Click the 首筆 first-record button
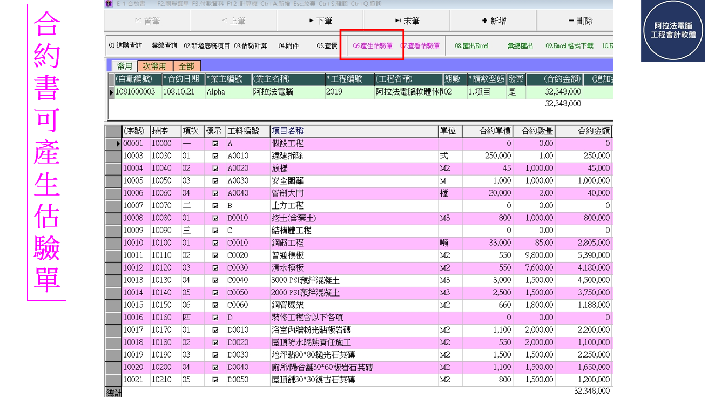Image resolution: width=708 pixels, height=397 pixels. 147,21
